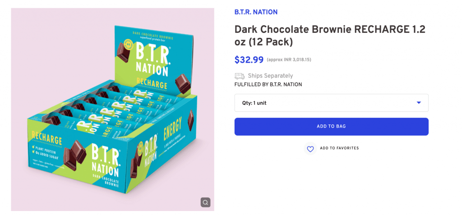Viewport: 462px width, 216px height.
Task: Click the magnifier zoom icon on product image
Action: tap(205, 202)
